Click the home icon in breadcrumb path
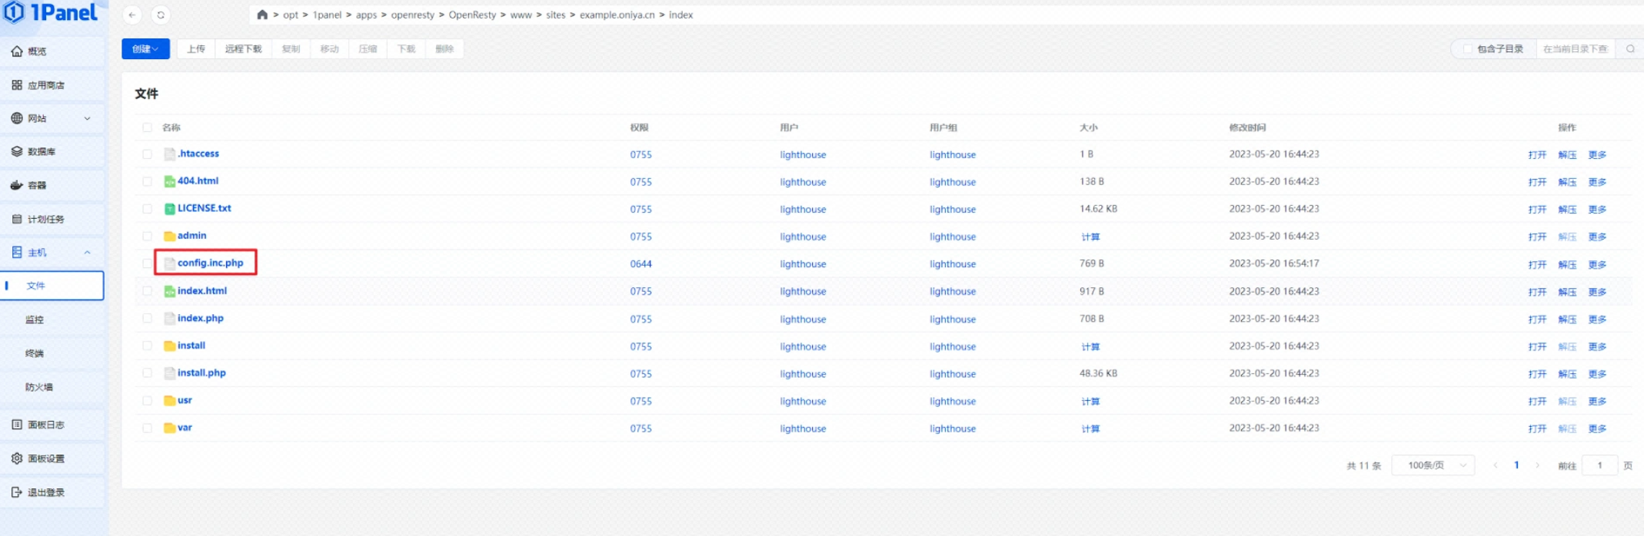 pos(262,15)
